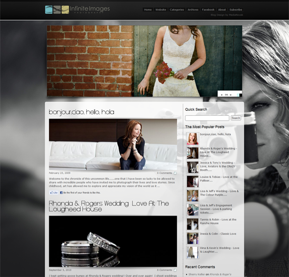This screenshot has width=289, height=277.
Task: Open thumbnail for Inesia & Colin post
Action: click(192, 238)
